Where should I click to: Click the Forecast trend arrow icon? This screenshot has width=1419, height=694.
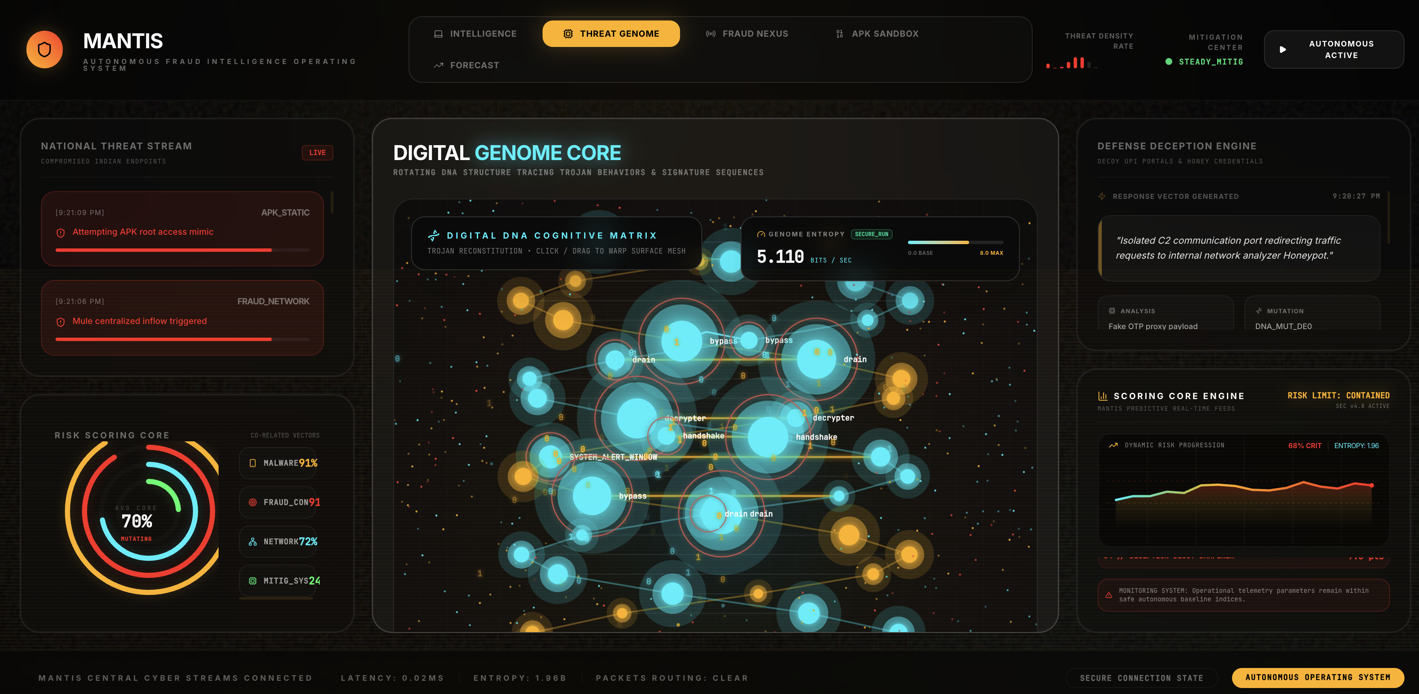[438, 66]
